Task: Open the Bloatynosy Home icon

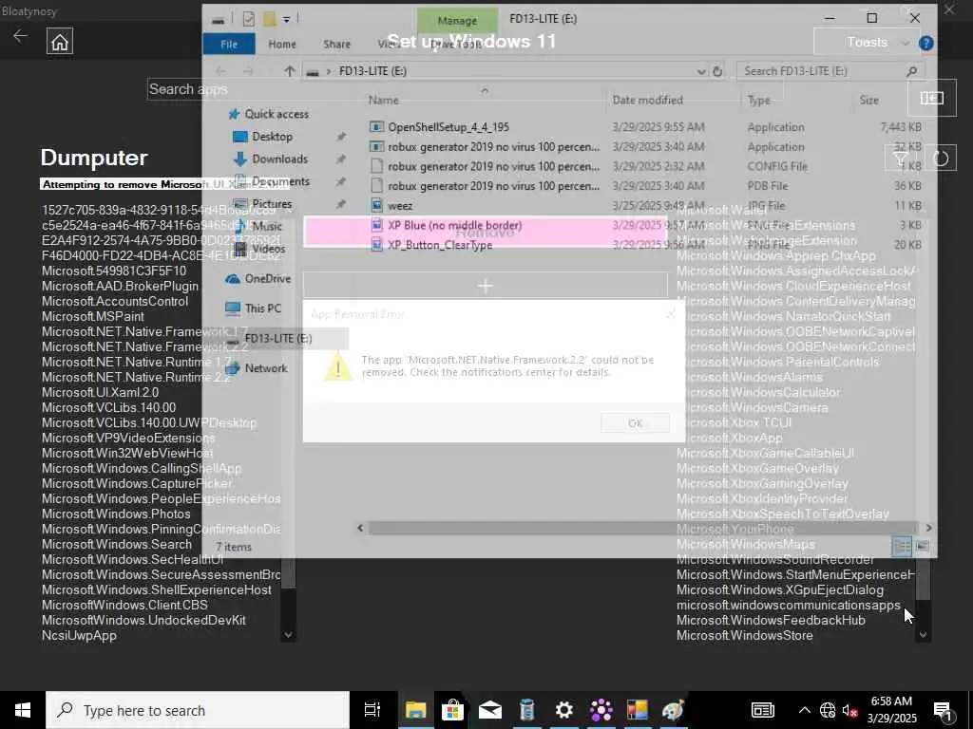Action: (x=60, y=42)
